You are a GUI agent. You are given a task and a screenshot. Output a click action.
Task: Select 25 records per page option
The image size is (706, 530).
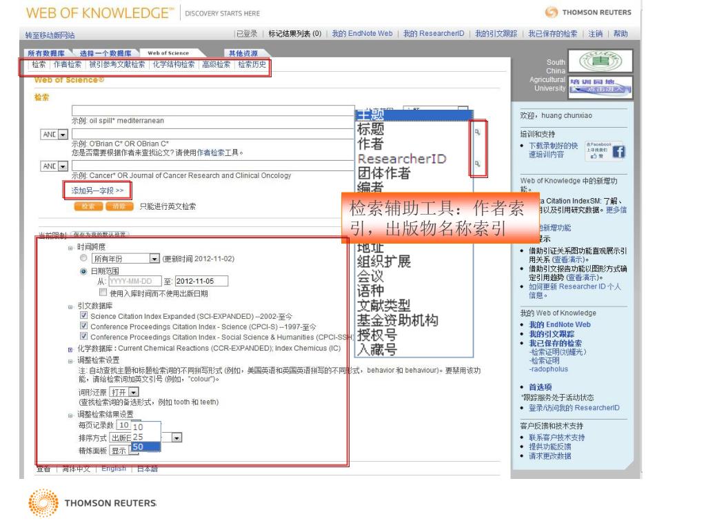(x=145, y=437)
